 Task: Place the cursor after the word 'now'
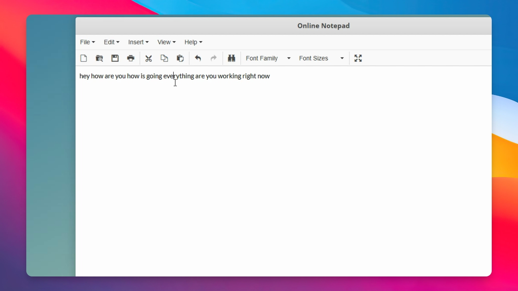[x=270, y=76]
